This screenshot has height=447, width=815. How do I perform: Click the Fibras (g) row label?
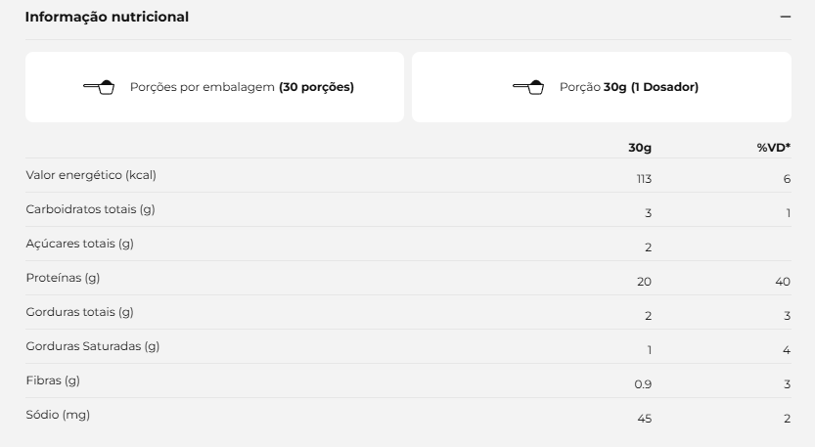tap(53, 381)
